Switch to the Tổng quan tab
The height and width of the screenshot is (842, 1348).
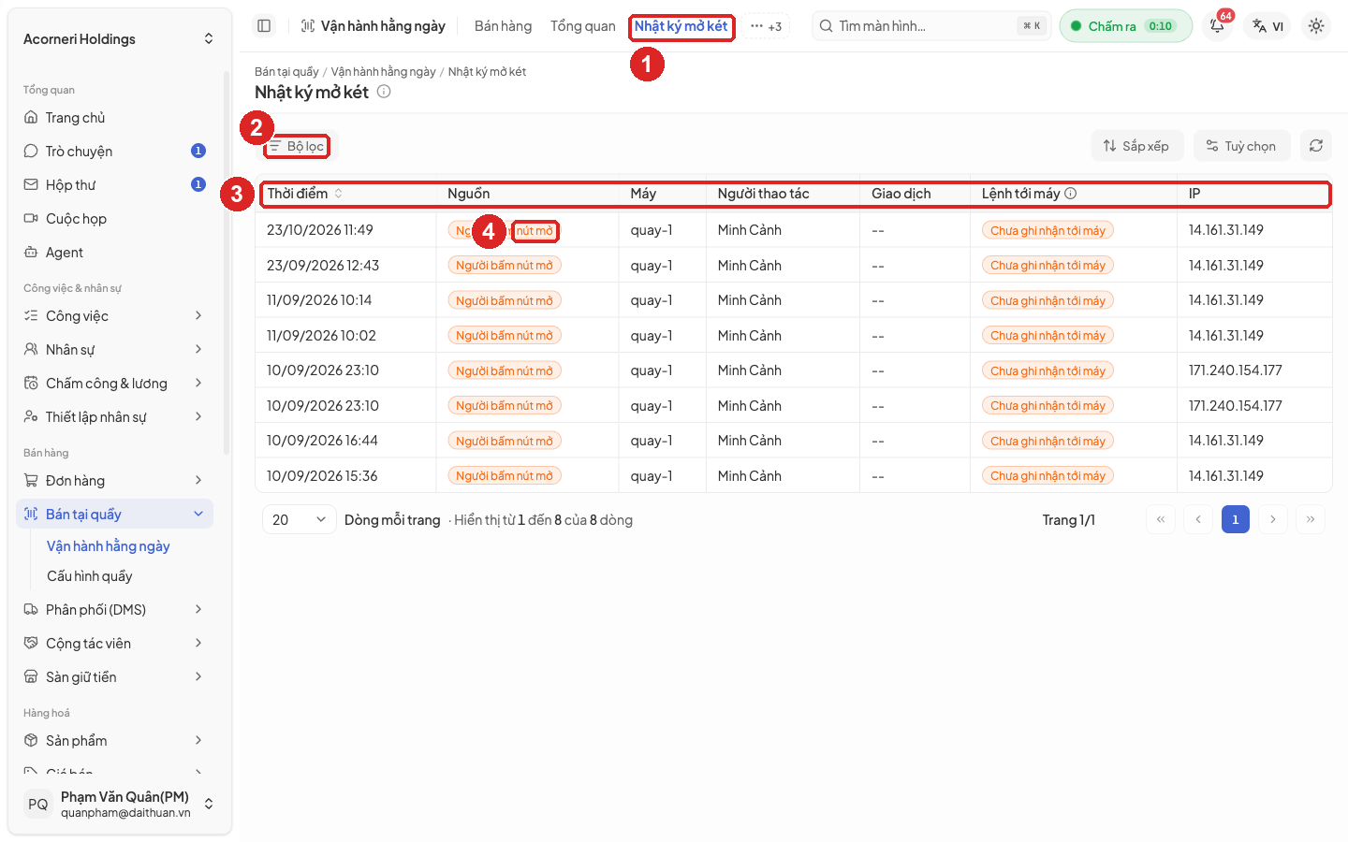(583, 26)
